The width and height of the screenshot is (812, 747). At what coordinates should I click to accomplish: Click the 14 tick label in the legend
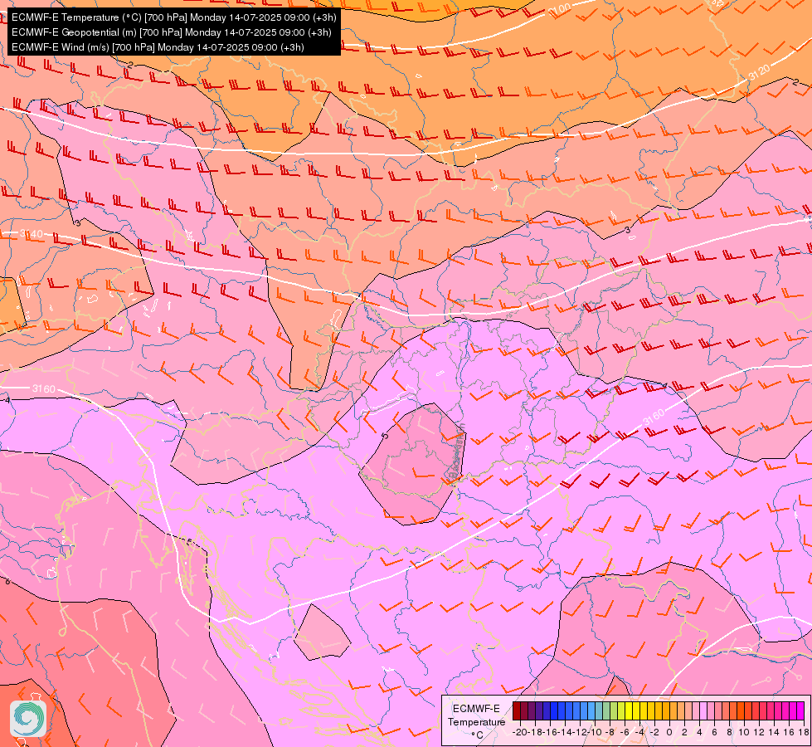(774, 733)
